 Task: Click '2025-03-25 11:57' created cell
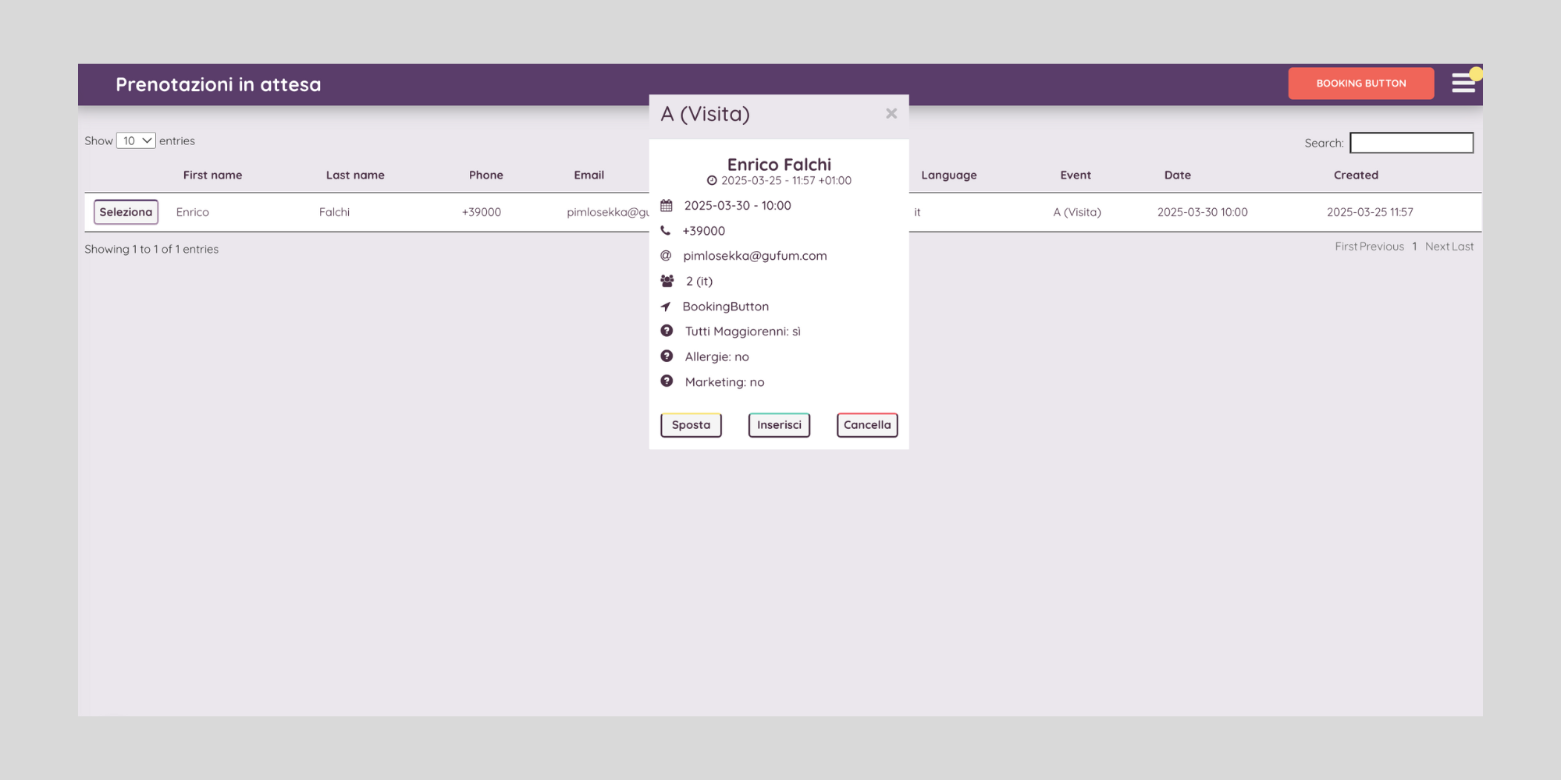[1370, 212]
